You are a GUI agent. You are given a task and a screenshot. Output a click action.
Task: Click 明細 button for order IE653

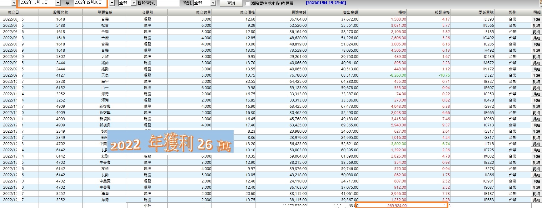point(536,200)
